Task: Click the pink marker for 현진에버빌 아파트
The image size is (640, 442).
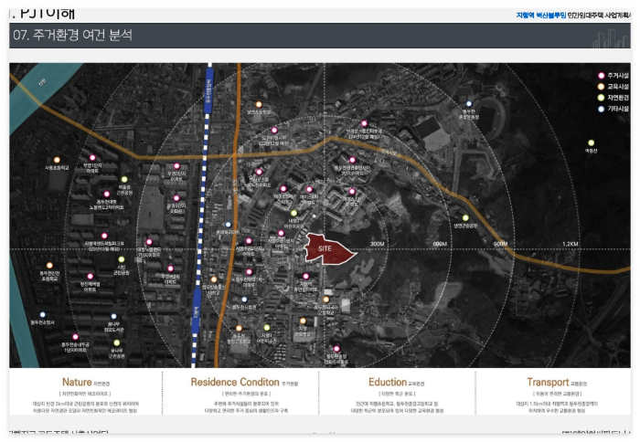Action: [91, 277]
